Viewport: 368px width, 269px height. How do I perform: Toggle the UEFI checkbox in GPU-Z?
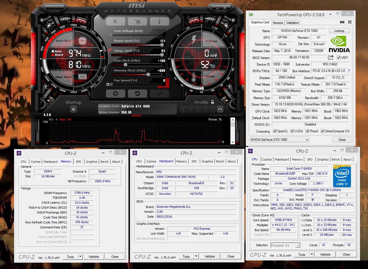[339, 57]
